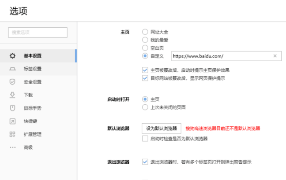Choose 我的最爱 as homepage
Image resolution: width=286 pixels, height=180 pixels.
pyautogui.click(x=145, y=40)
